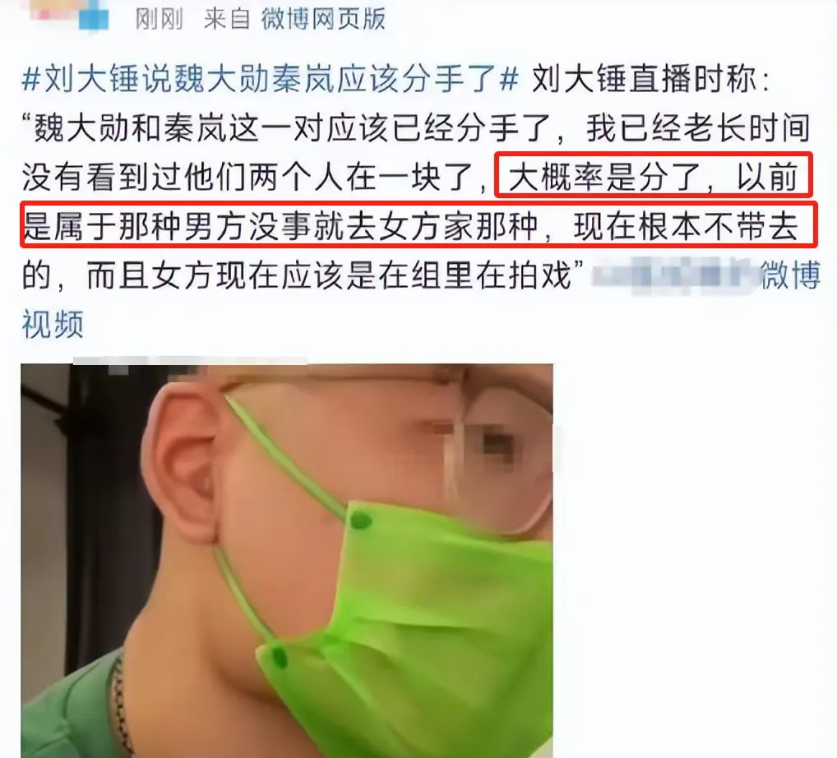Open the masked man photo thumbnail
This screenshot has height=758, width=837.
click(287, 561)
